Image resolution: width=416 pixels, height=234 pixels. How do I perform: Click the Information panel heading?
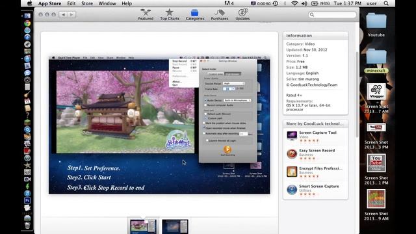click(299, 36)
